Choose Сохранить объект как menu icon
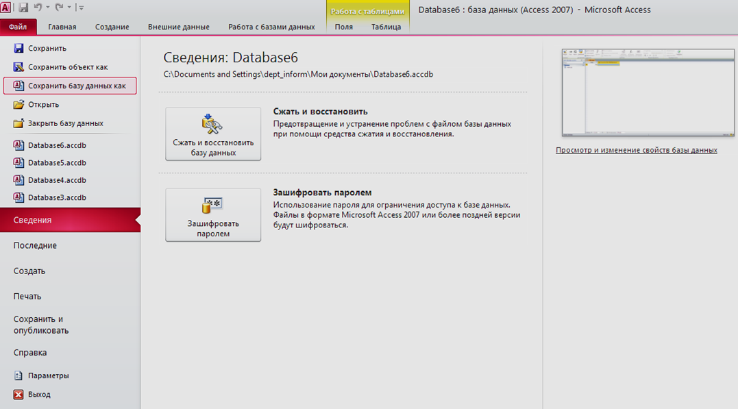 (x=19, y=67)
